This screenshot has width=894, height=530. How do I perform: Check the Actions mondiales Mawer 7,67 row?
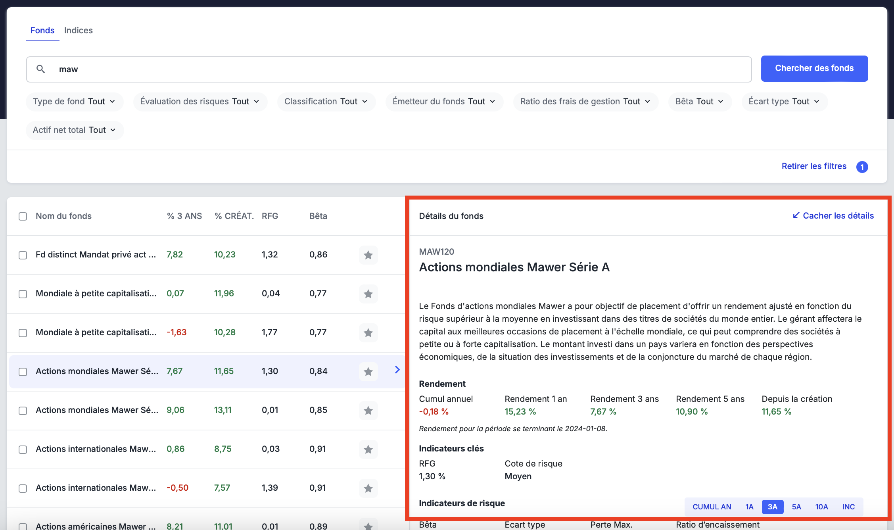click(23, 372)
